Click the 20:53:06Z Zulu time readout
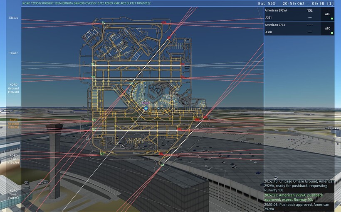 pyautogui.click(x=293, y=4)
